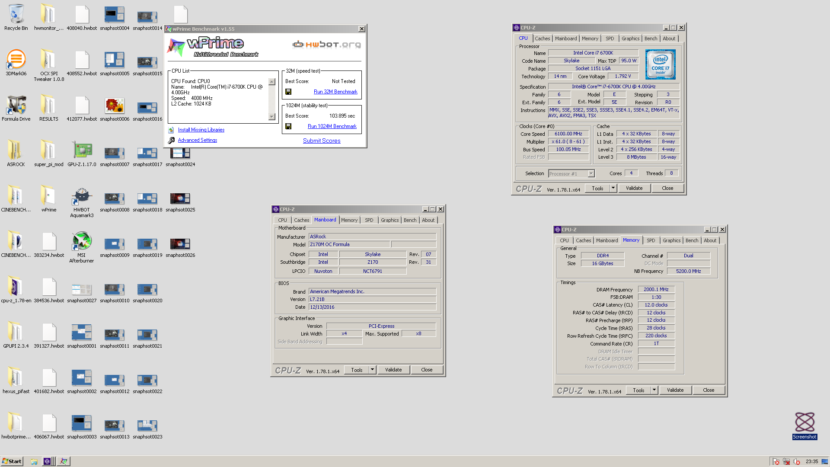
Task: Click the wrench icon for Advanced Settings
Action: point(171,140)
